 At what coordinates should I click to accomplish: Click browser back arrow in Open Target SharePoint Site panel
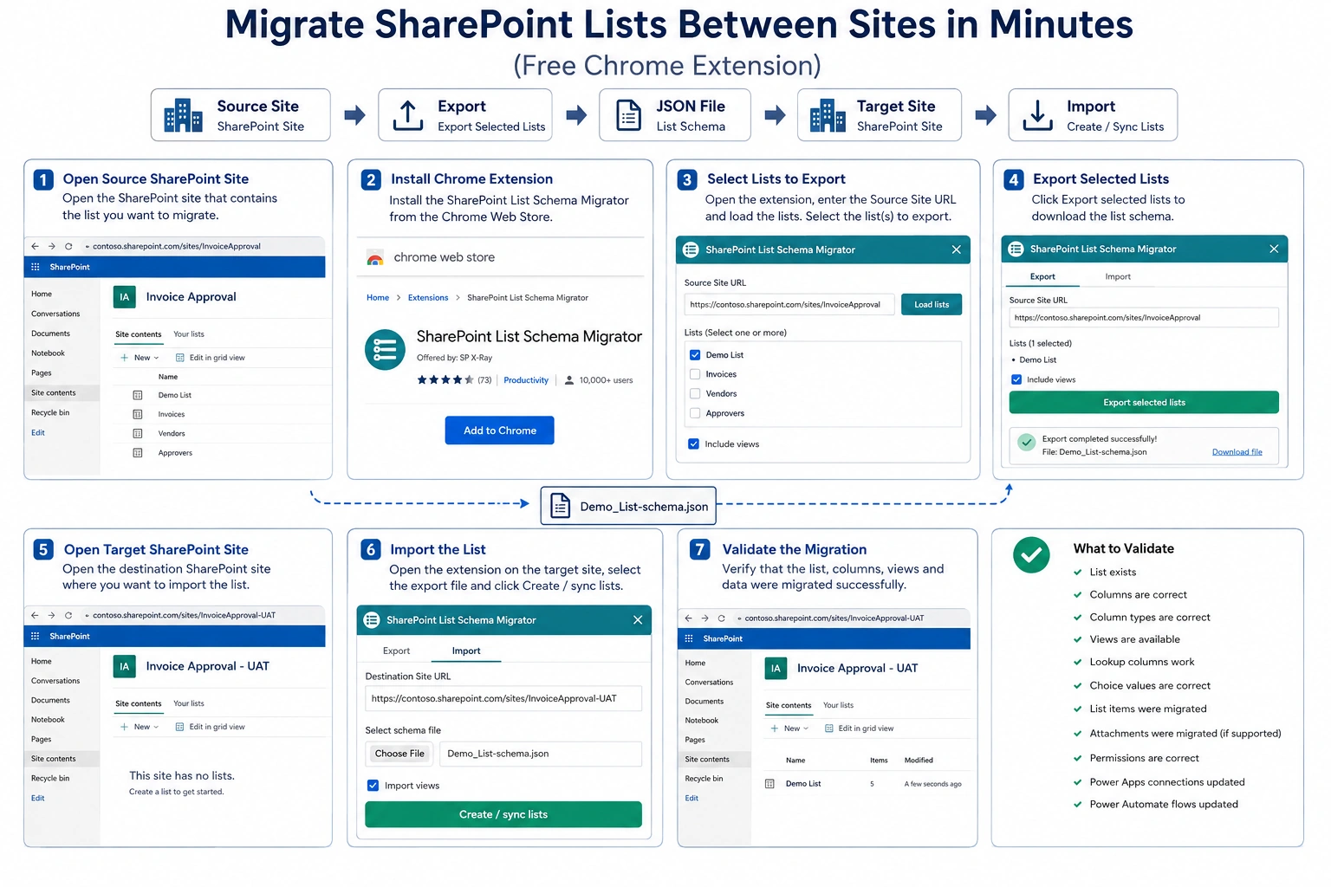(35, 615)
